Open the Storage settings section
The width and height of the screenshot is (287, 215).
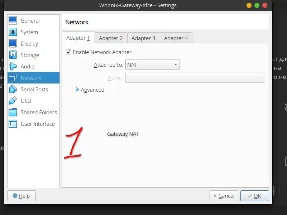coord(33,55)
